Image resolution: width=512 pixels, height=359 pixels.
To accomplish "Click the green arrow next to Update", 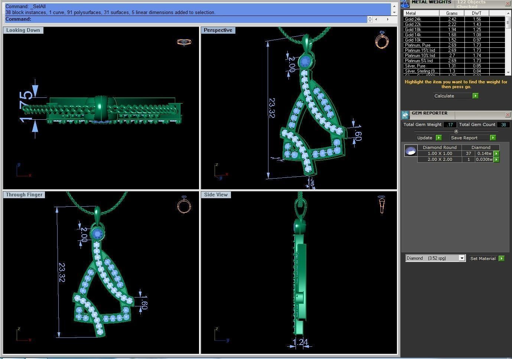I will pos(438,138).
